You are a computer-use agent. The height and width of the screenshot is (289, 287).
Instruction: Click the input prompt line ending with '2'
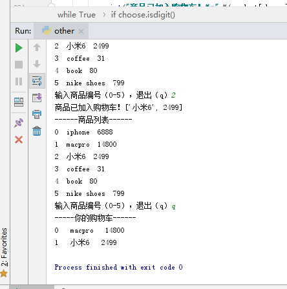[115, 95]
